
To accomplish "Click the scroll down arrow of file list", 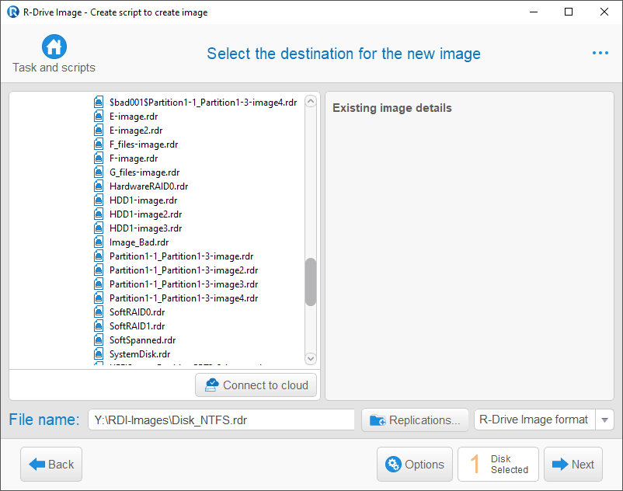I will pyautogui.click(x=311, y=358).
